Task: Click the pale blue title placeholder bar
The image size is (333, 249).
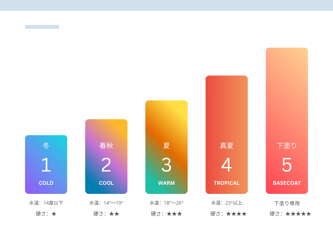Action: (42, 27)
